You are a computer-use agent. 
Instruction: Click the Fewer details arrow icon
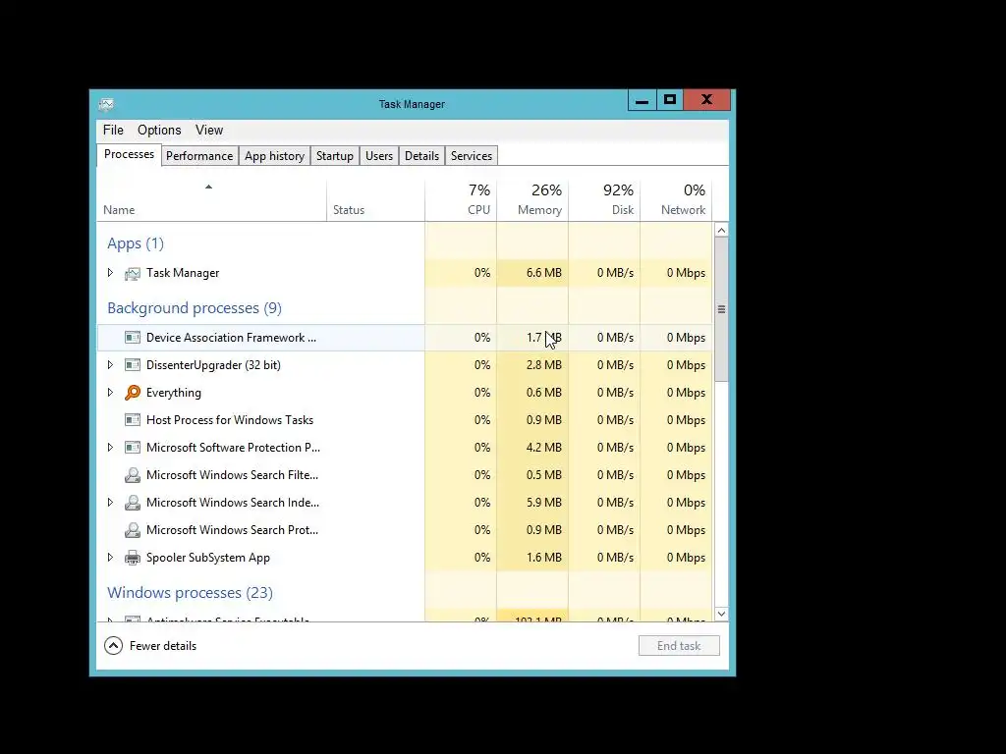click(x=114, y=646)
